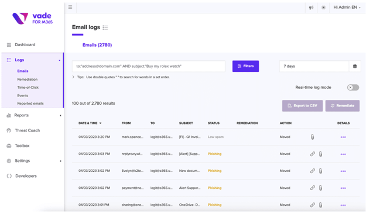Click the Remediate button

(343, 106)
